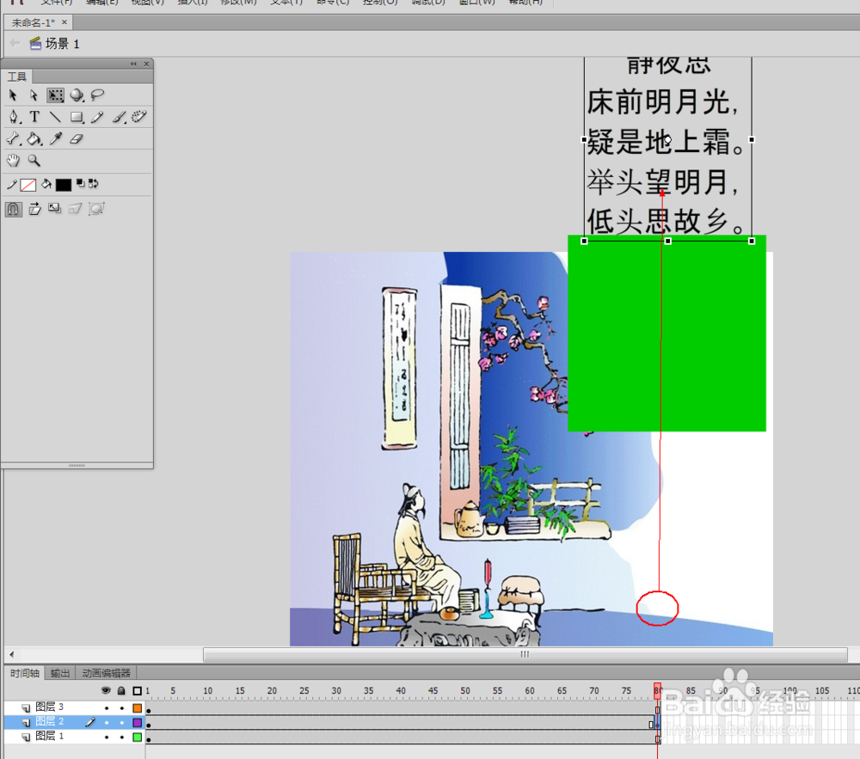Screen dimensions: 860x759
Task: Toggle visibility dot of 图层 2
Action: pyautogui.click(x=107, y=722)
